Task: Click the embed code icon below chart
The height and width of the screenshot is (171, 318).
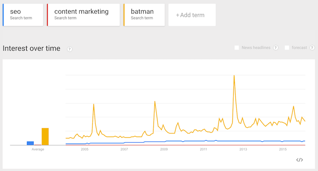Action: click(300, 160)
